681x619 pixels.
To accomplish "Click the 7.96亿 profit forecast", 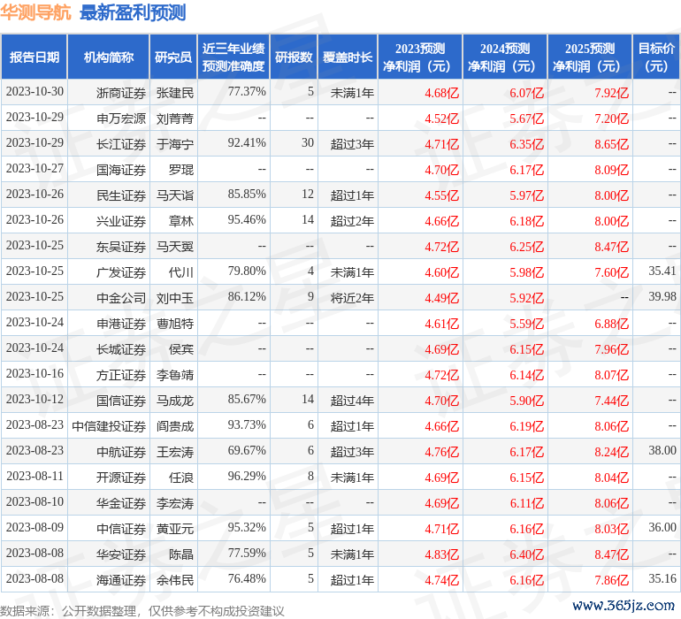I will [x=611, y=348].
